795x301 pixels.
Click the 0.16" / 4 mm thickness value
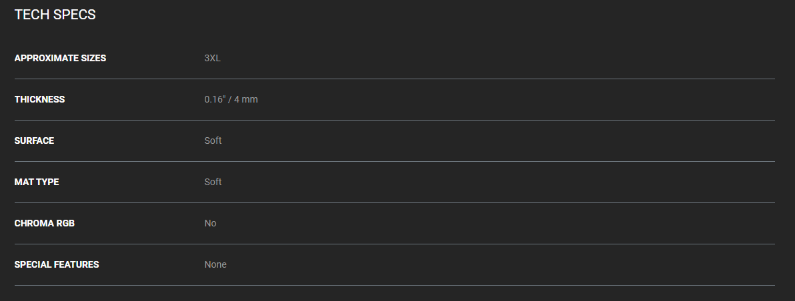[231, 100]
